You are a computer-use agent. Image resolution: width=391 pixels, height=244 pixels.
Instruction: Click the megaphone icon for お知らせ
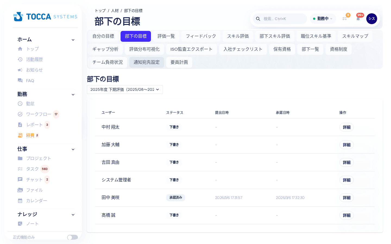(20, 70)
